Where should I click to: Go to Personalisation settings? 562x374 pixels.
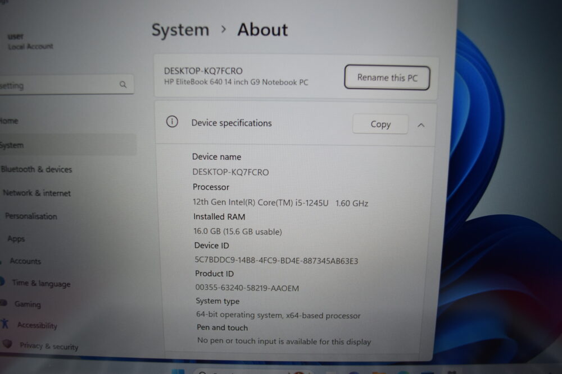(31, 216)
